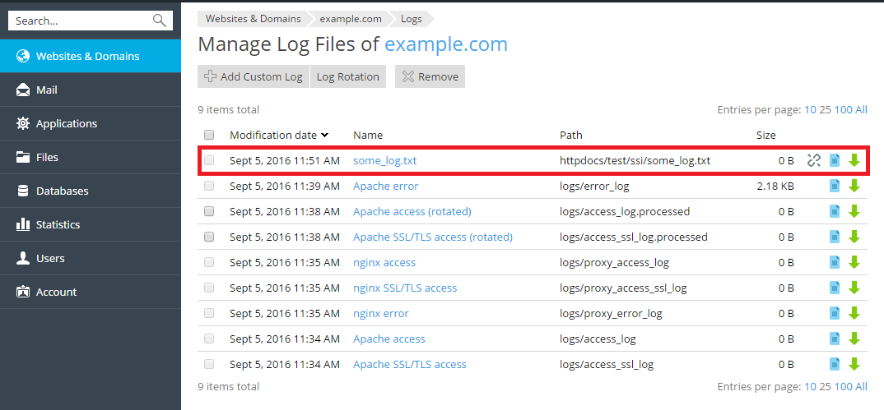This screenshot has height=410, width=884.
Task: Click the Add Custom Log button
Action: coord(254,77)
